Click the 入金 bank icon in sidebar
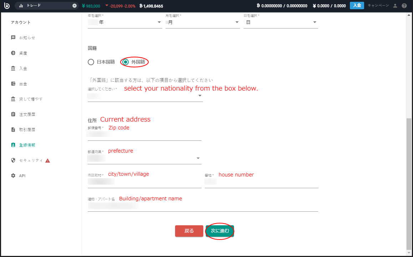 click(13, 68)
